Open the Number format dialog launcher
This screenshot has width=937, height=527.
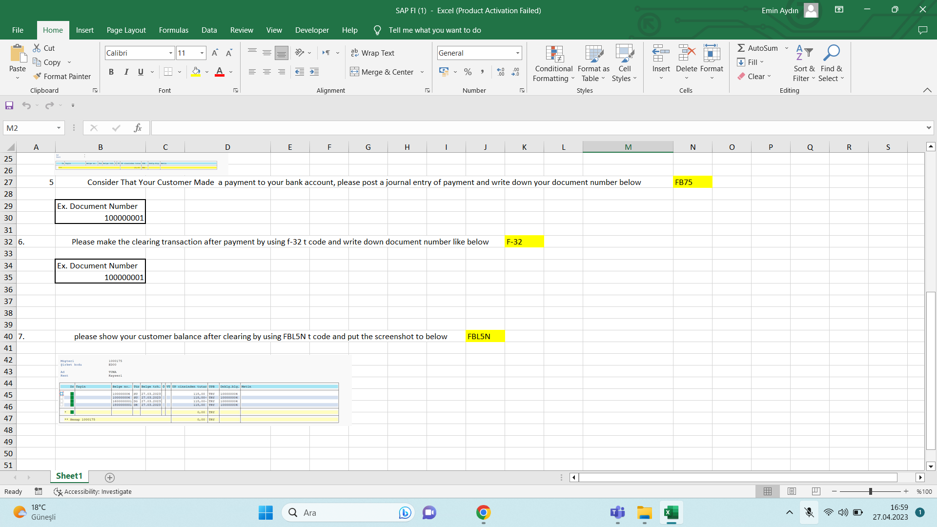click(522, 90)
